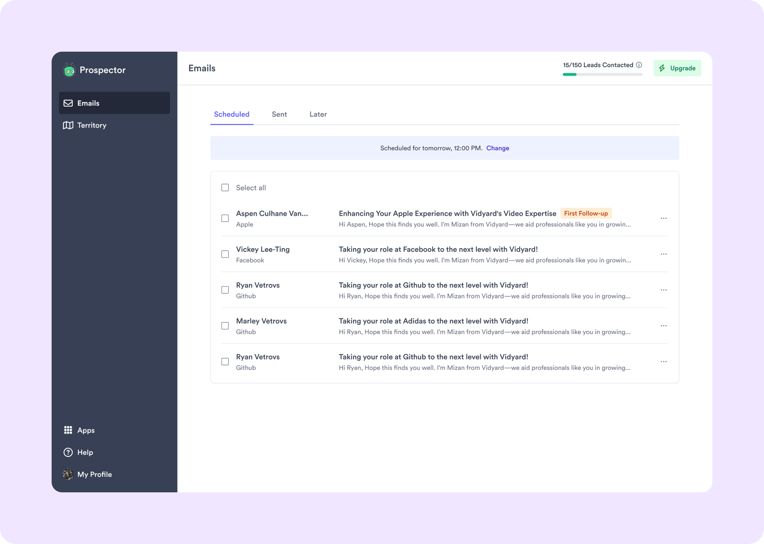The width and height of the screenshot is (764, 544).
Task: Check the Aspen Culhane Van... row checkbox
Action: click(x=225, y=218)
